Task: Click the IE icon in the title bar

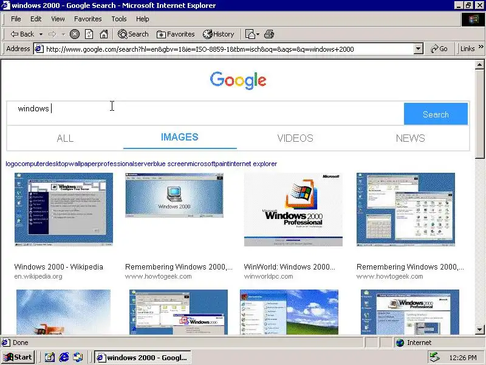Action: 5,5
